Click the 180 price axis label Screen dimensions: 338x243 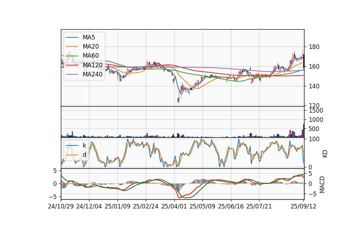pyautogui.click(x=314, y=47)
